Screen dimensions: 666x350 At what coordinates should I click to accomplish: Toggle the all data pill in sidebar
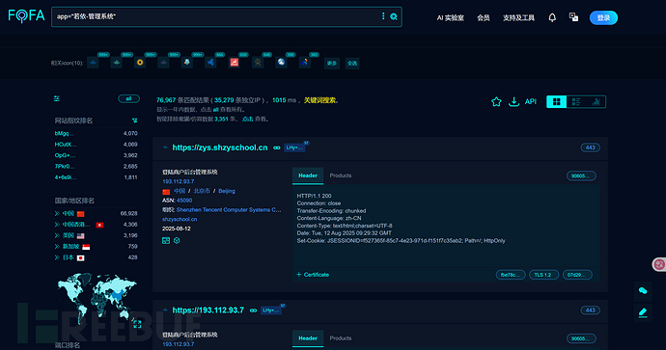point(128,99)
